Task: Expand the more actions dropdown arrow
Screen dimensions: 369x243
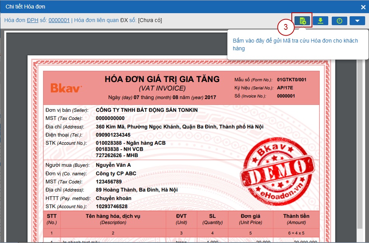Action: pos(357,21)
